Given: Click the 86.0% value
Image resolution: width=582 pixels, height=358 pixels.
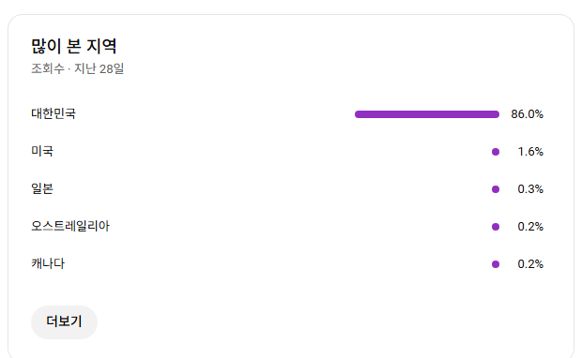Looking at the screenshot, I should 527,114.
